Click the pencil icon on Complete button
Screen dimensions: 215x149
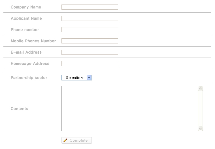click(x=65, y=140)
